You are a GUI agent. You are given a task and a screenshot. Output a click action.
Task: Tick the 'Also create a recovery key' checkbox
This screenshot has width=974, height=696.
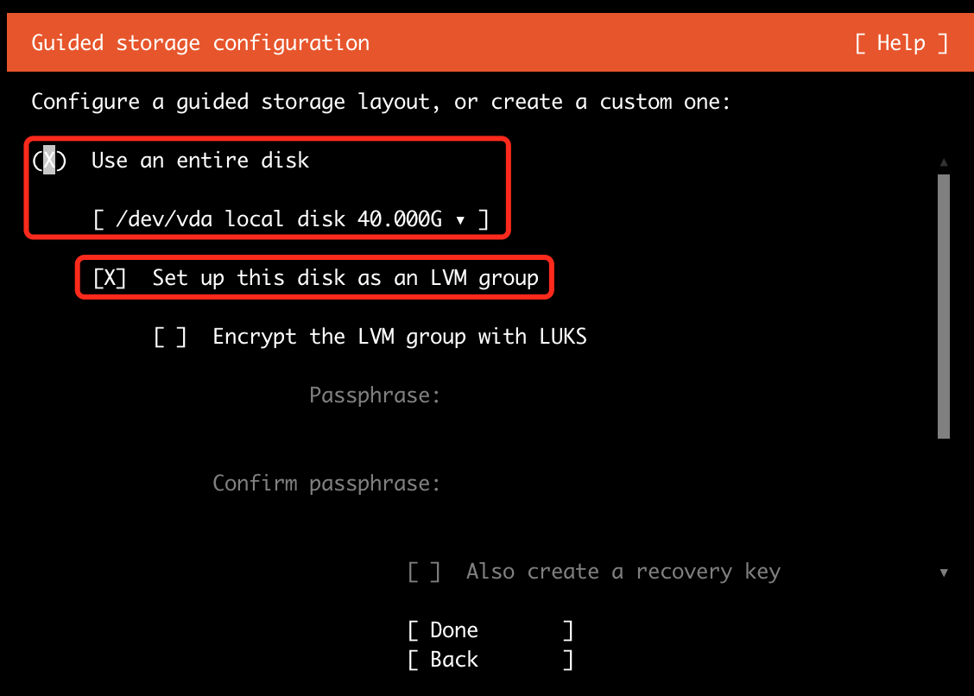click(x=424, y=572)
